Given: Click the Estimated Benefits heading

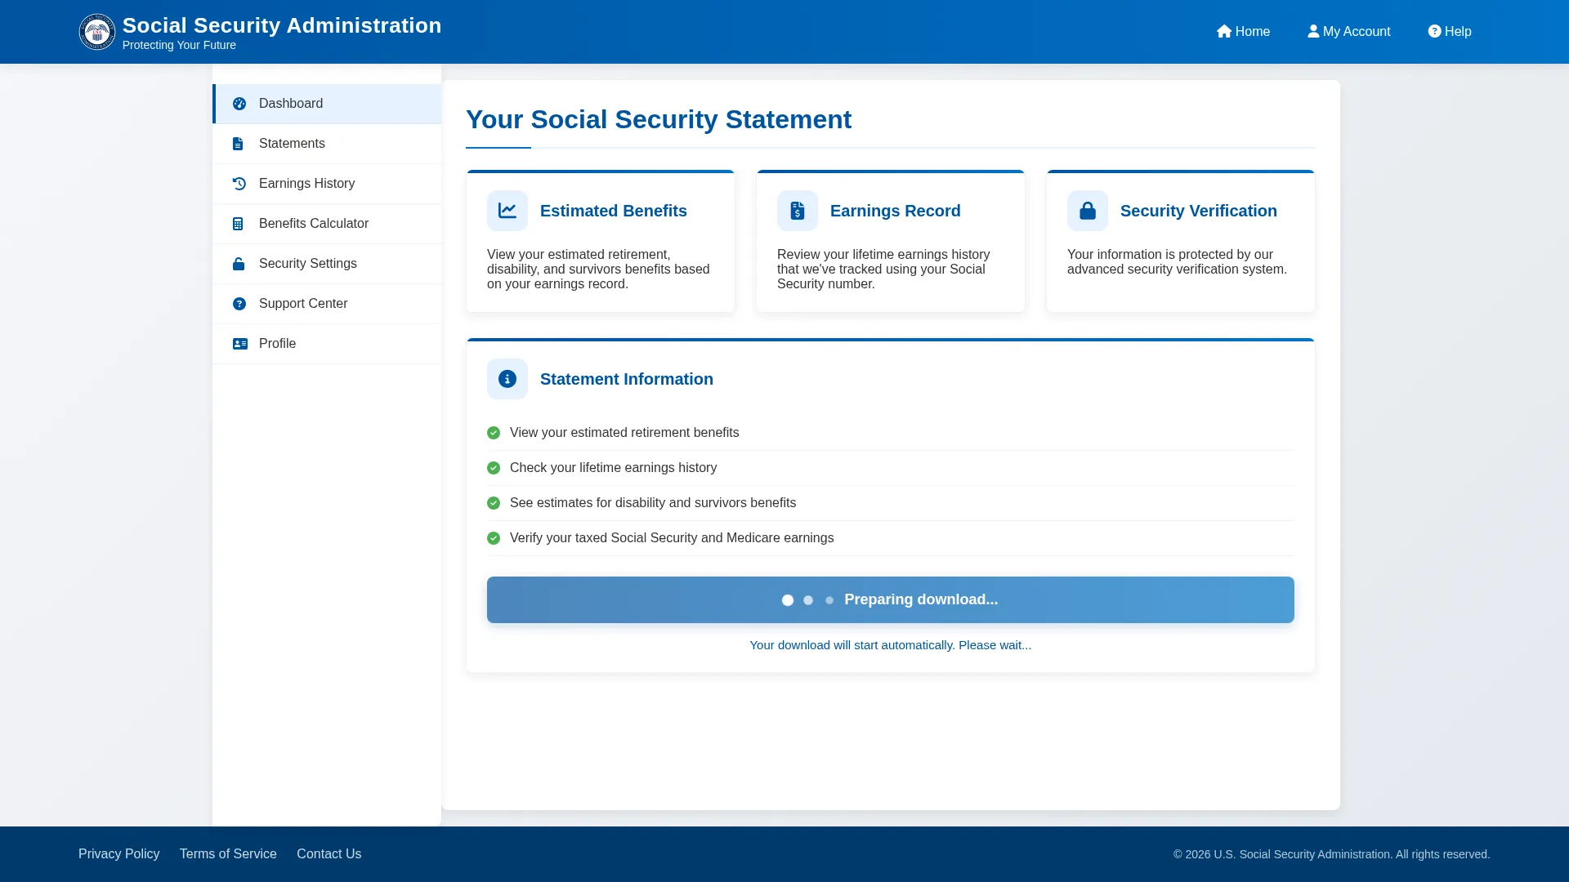Looking at the screenshot, I should [614, 211].
